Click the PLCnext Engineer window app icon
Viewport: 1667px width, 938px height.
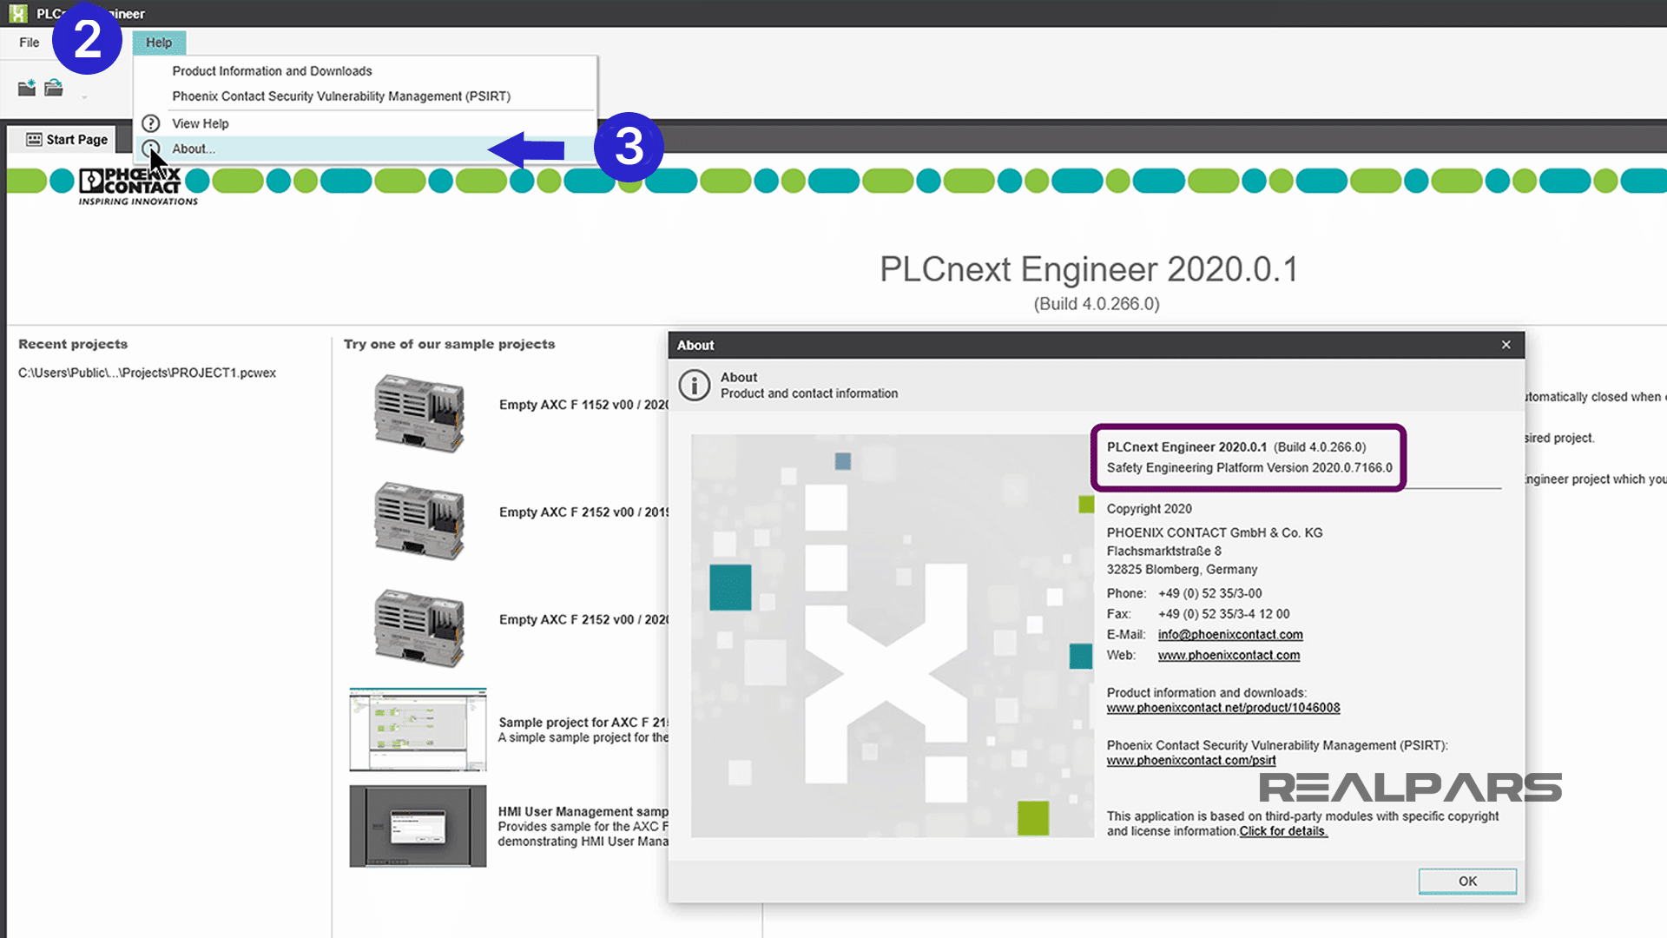(17, 13)
